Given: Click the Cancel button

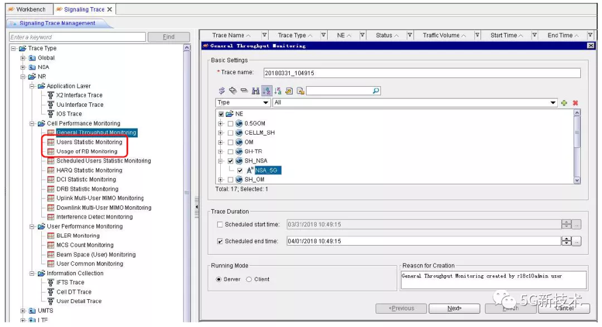Looking at the screenshot, I should click(x=564, y=308).
